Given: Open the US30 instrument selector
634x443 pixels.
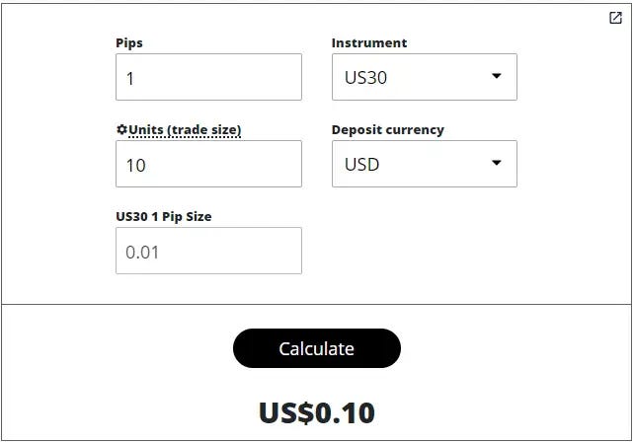Looking at the screenshot, I should point(425,77).
